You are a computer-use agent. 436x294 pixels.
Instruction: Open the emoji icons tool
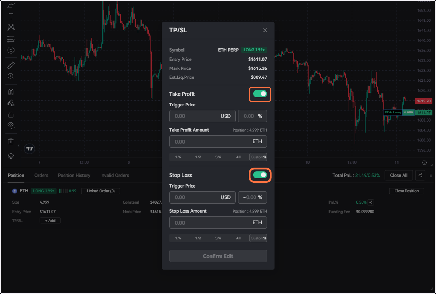(x=11, y=50)
